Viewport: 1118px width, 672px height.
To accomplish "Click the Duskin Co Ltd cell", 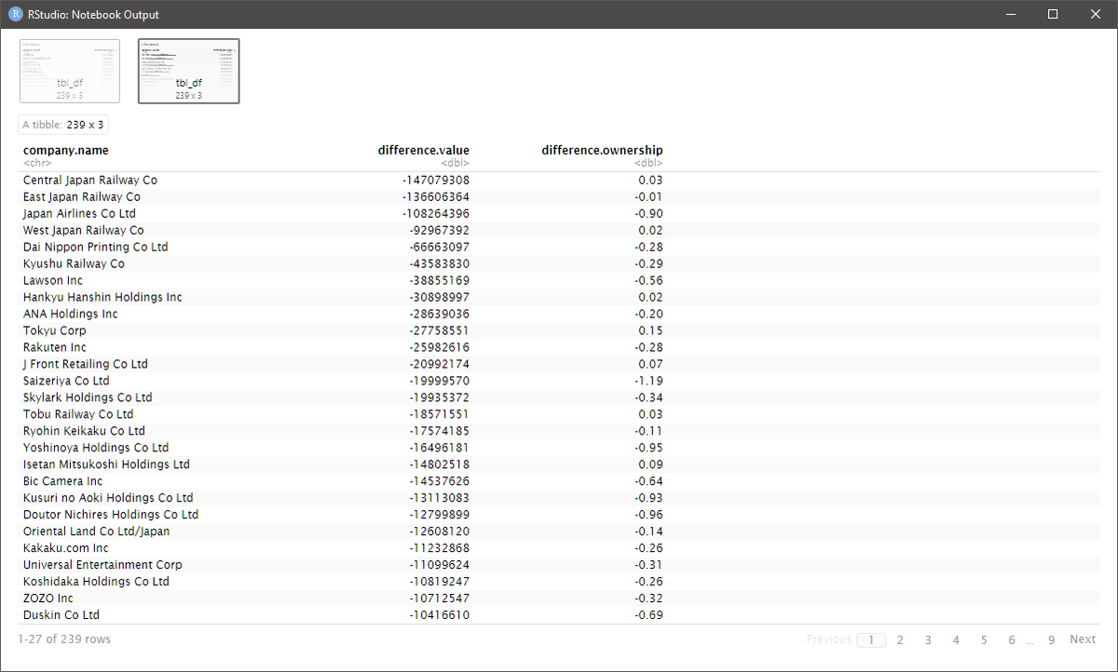I will click(x=61, y=615).
